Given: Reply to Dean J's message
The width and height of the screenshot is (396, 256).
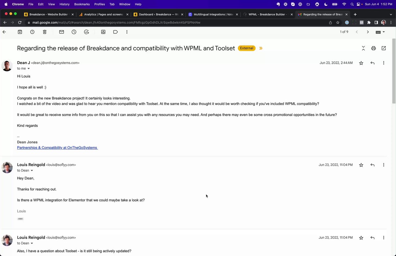Looking at the screenshot, I should (x=372, y=63).
